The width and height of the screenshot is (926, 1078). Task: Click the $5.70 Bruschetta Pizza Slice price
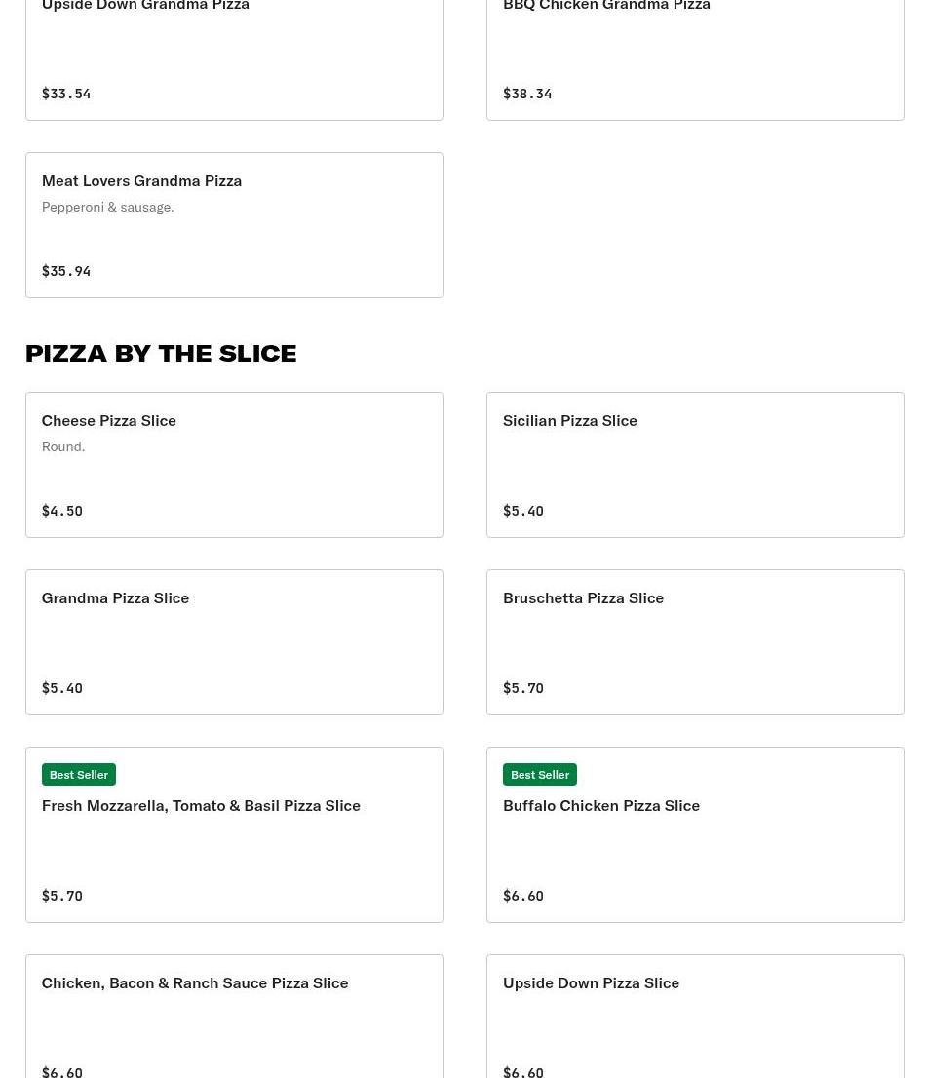point(523,688)
